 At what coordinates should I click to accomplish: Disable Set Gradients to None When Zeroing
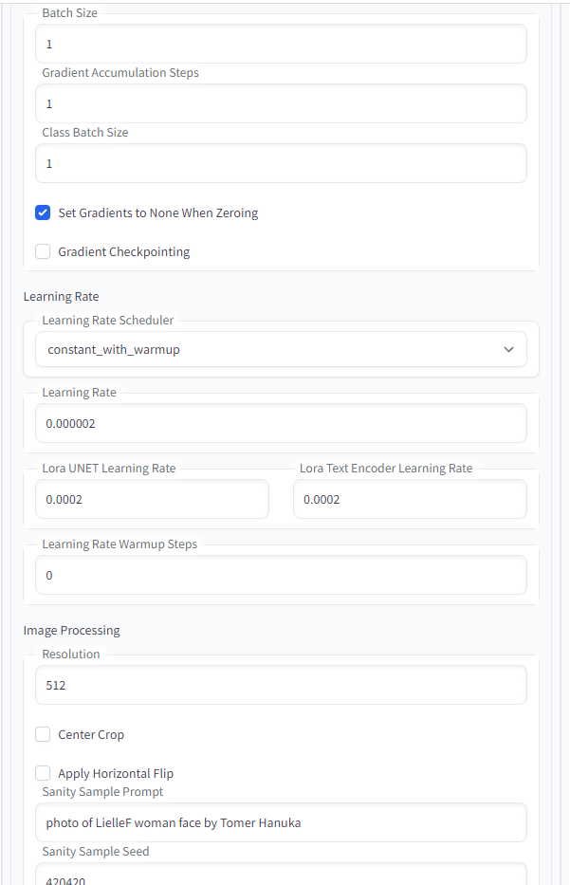tap(43, 212)
